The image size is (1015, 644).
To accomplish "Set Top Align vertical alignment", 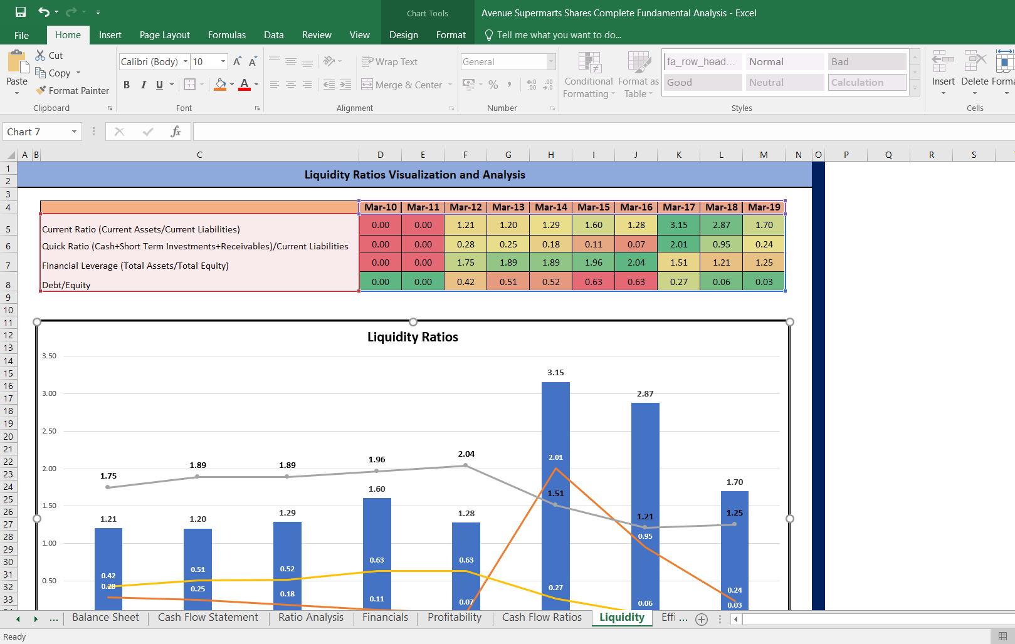I will point(275,61).
